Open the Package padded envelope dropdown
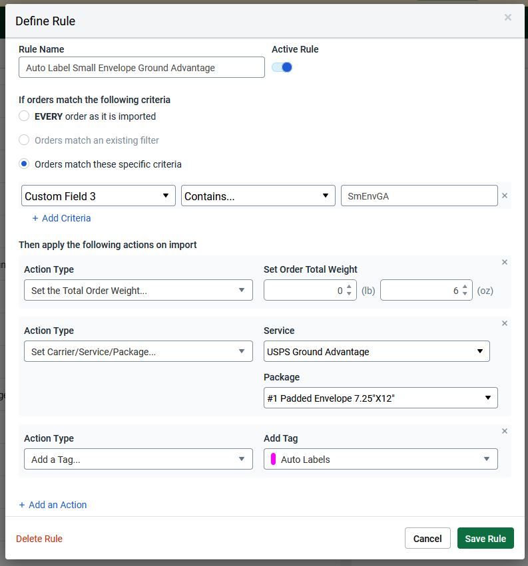The width and height of the screenshot is (528, 566). point(380,398)
